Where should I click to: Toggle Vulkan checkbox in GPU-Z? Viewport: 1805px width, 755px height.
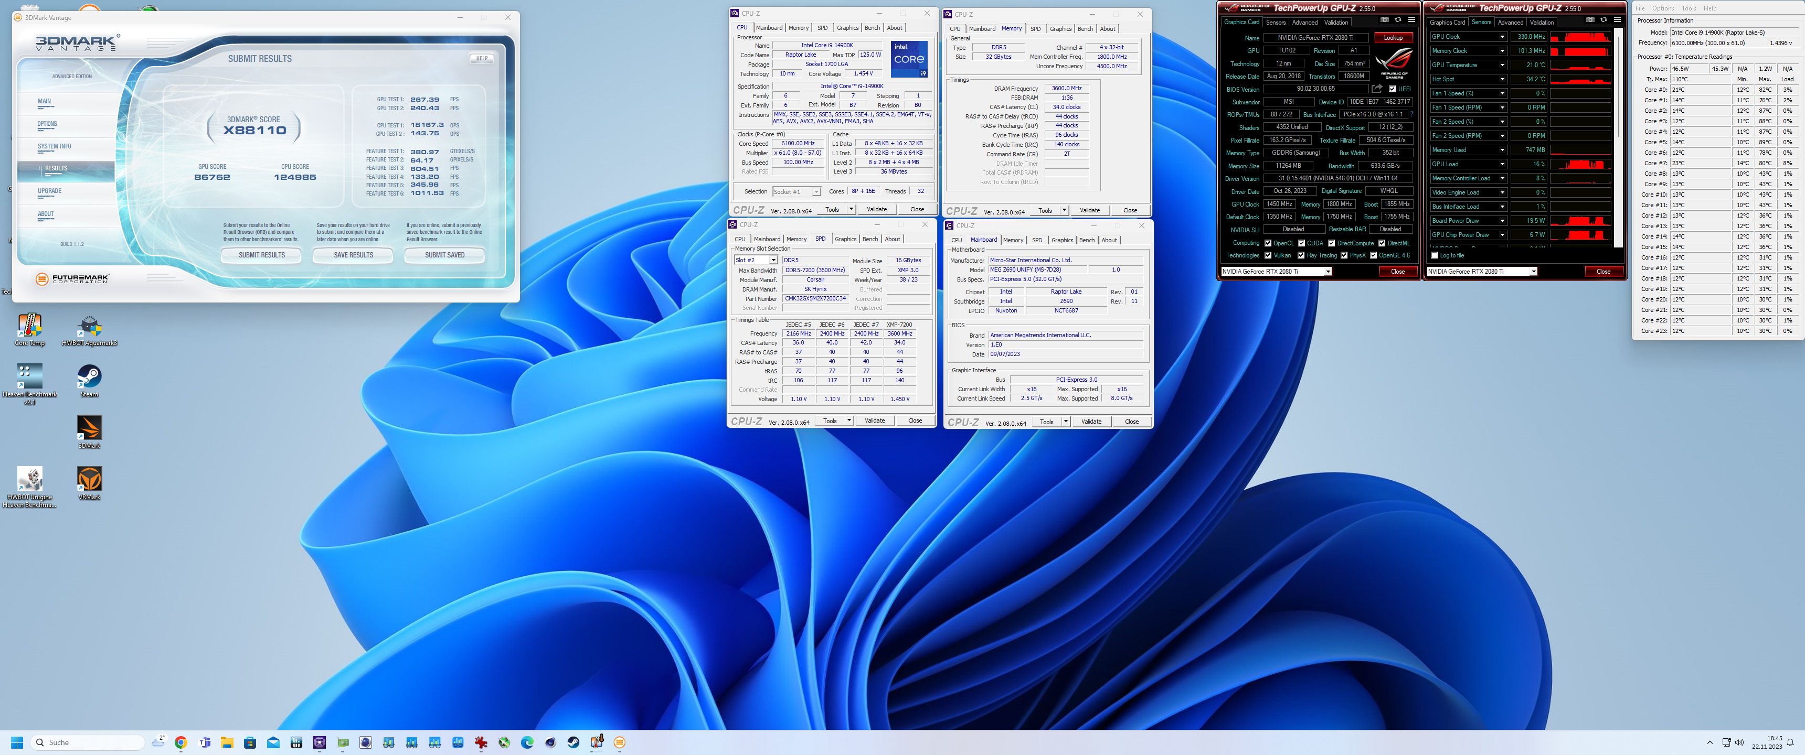[x=1268, y=255]
